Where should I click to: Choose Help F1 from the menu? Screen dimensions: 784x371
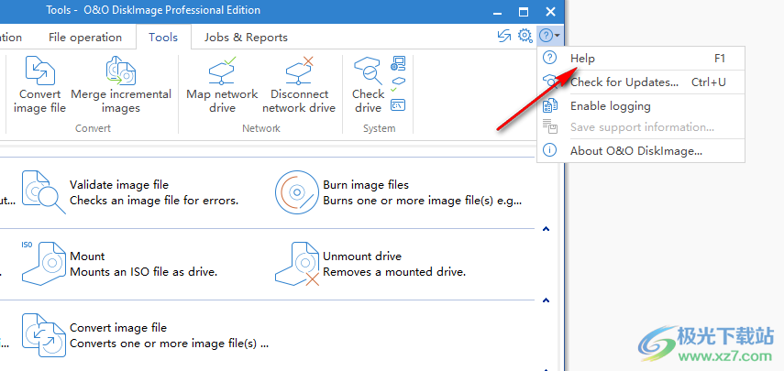[x=641, y=59]
